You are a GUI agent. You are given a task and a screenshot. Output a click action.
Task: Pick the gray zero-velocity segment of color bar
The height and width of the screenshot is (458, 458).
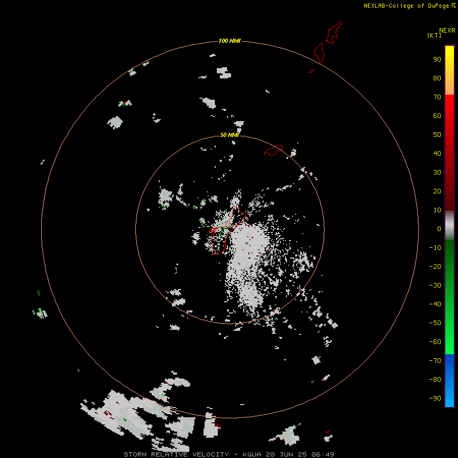449,225
